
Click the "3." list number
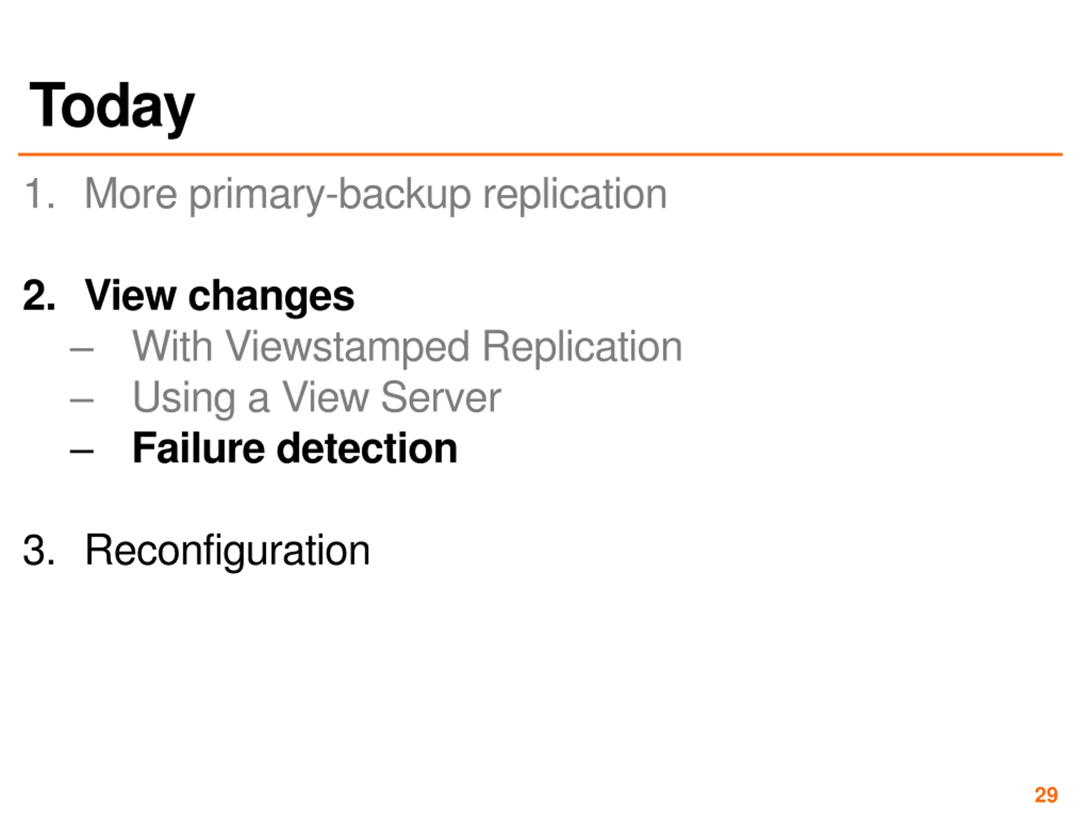coord(39,550)
